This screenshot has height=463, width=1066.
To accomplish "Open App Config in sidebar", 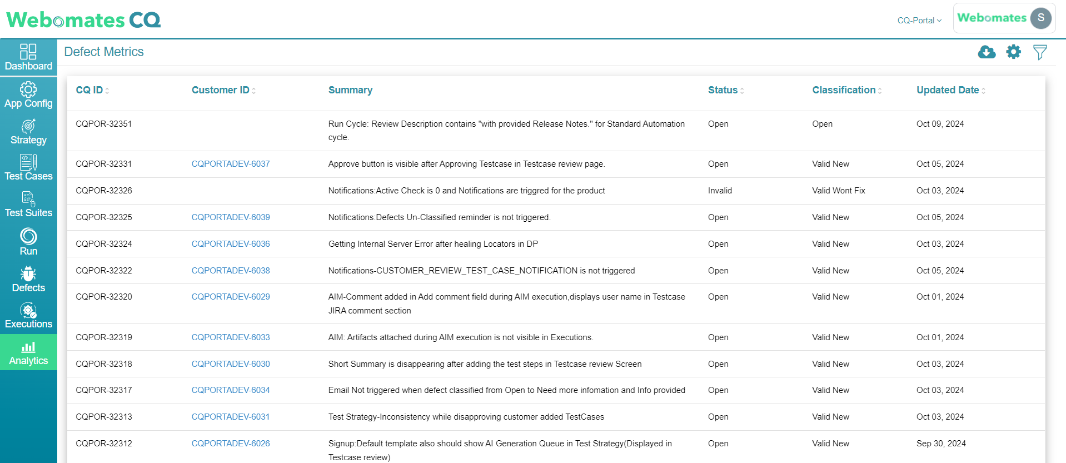I will pyautogui.click(x=28, y=95).
